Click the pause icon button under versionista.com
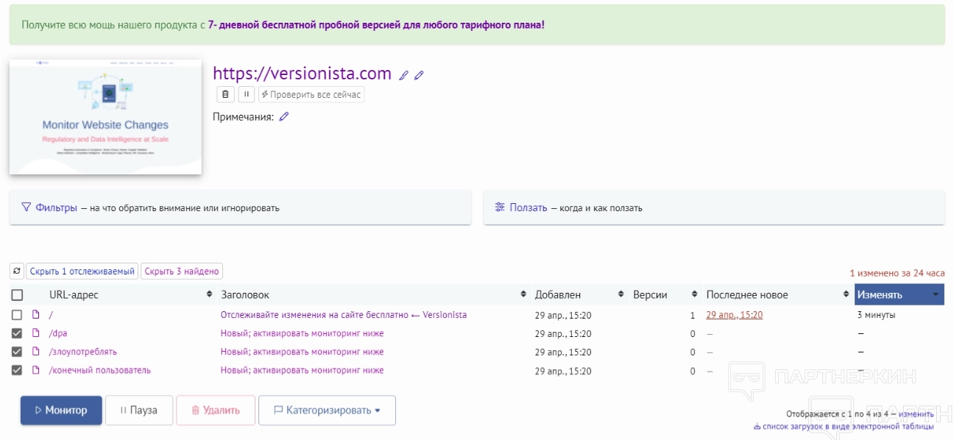The image size is (954, 440). (247, 94)
